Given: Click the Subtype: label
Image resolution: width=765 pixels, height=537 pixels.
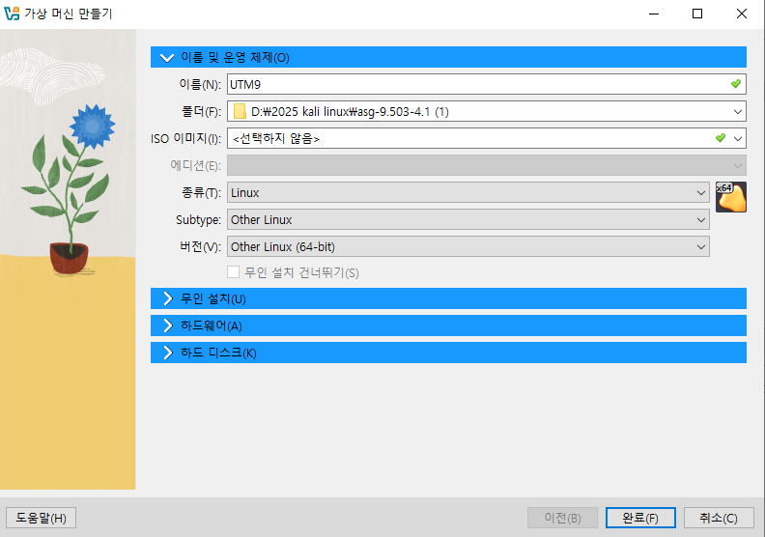Looking at the screenshot, I should pos(199,220).
